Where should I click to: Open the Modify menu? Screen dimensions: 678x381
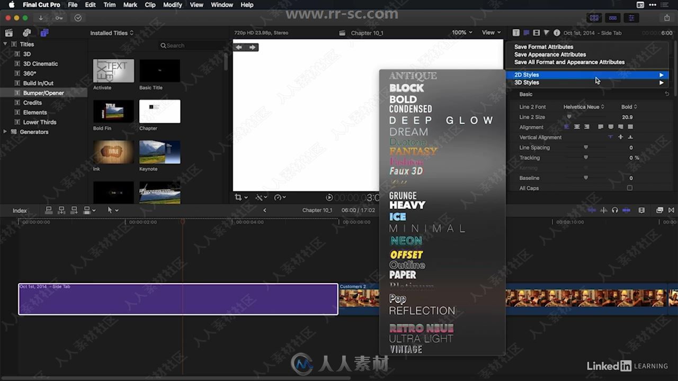pyautogui.click(x=173, y=5)
